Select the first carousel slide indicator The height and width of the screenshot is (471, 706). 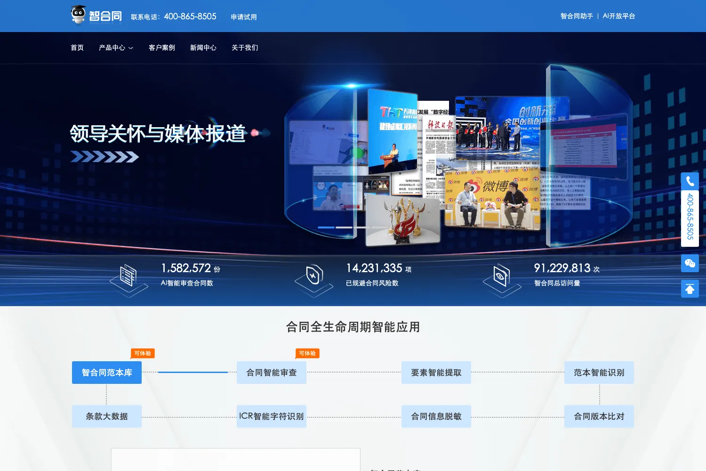pos(326,227)
